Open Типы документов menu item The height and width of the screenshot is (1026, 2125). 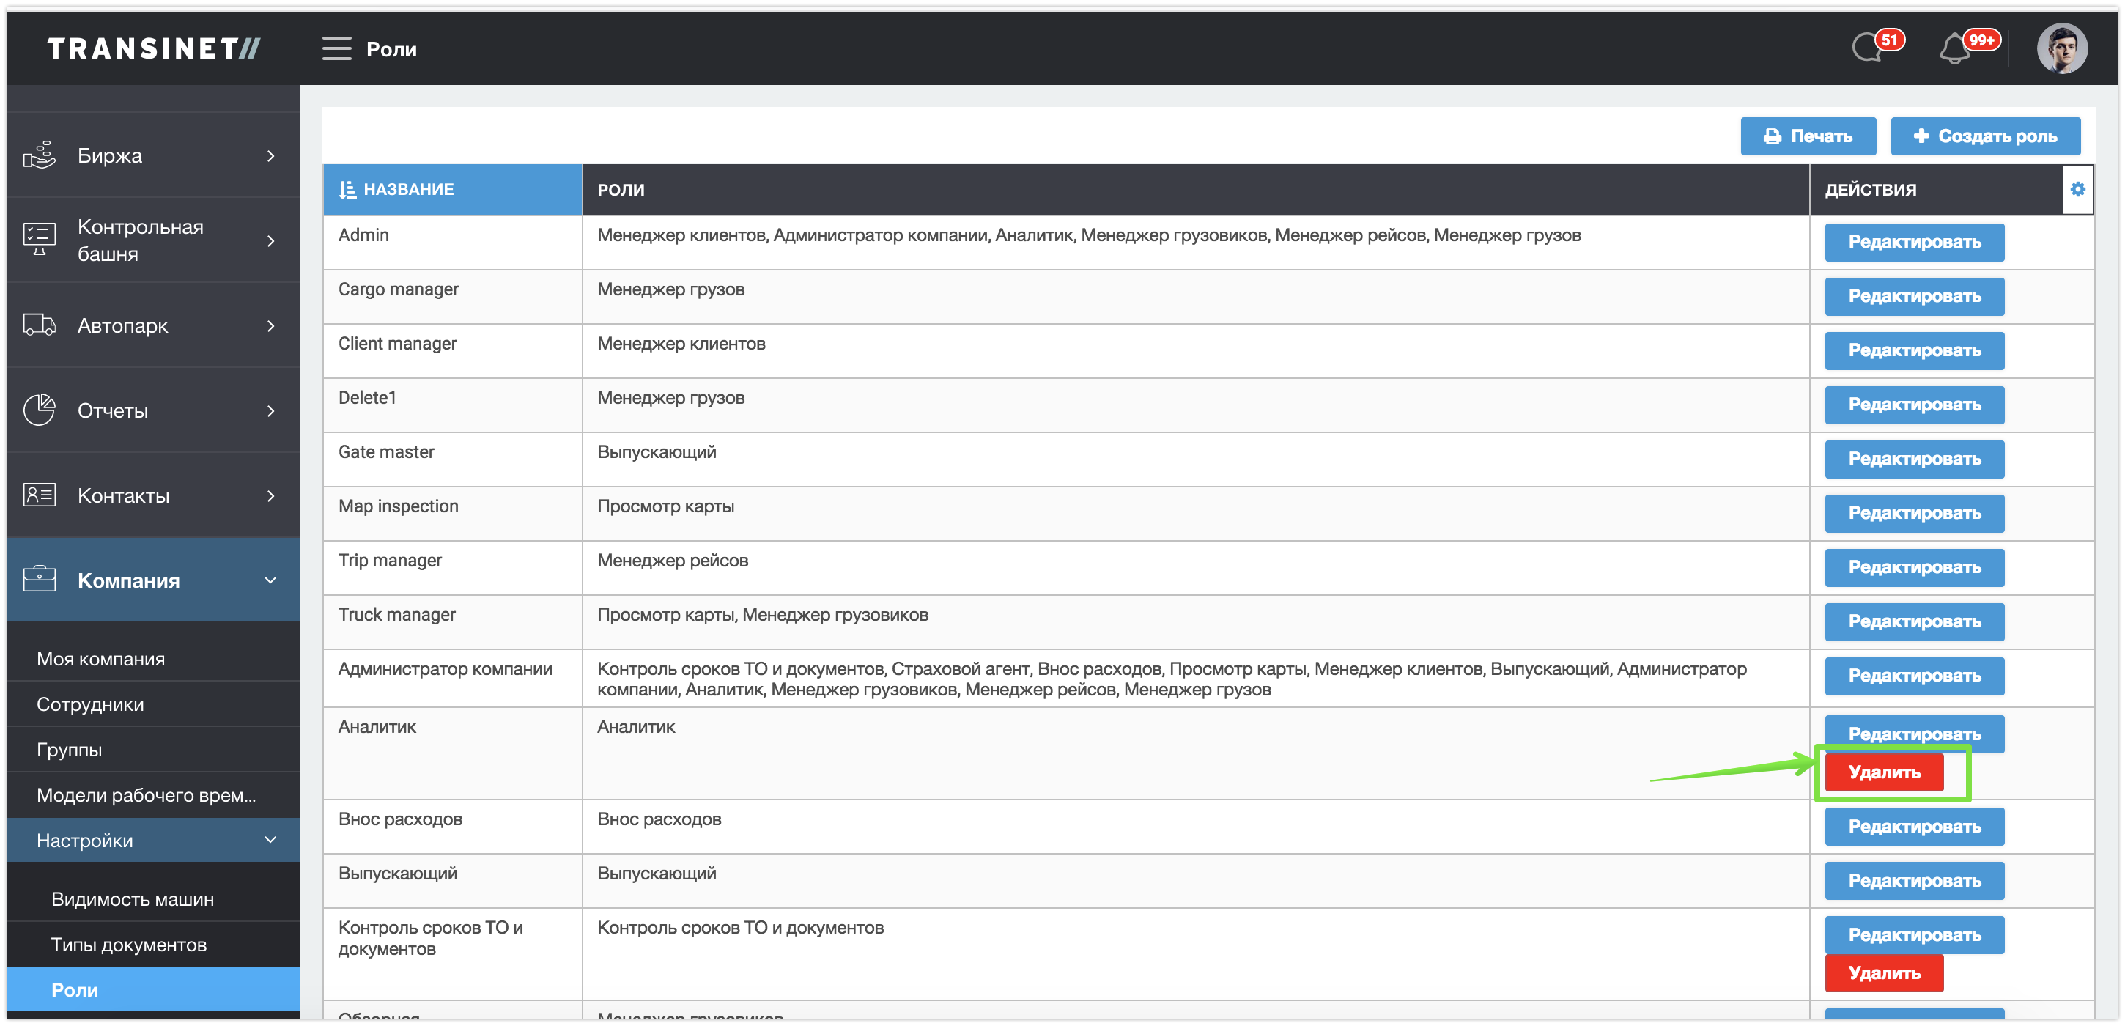129,945
